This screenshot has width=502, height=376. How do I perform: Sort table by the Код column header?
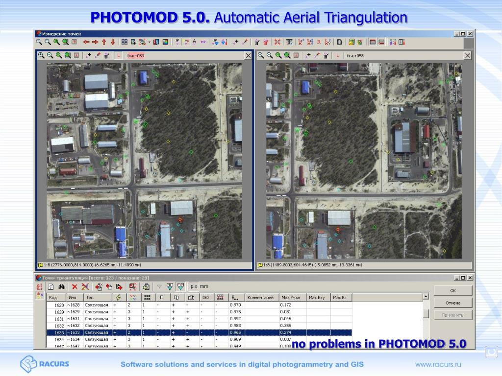[56, 297]
